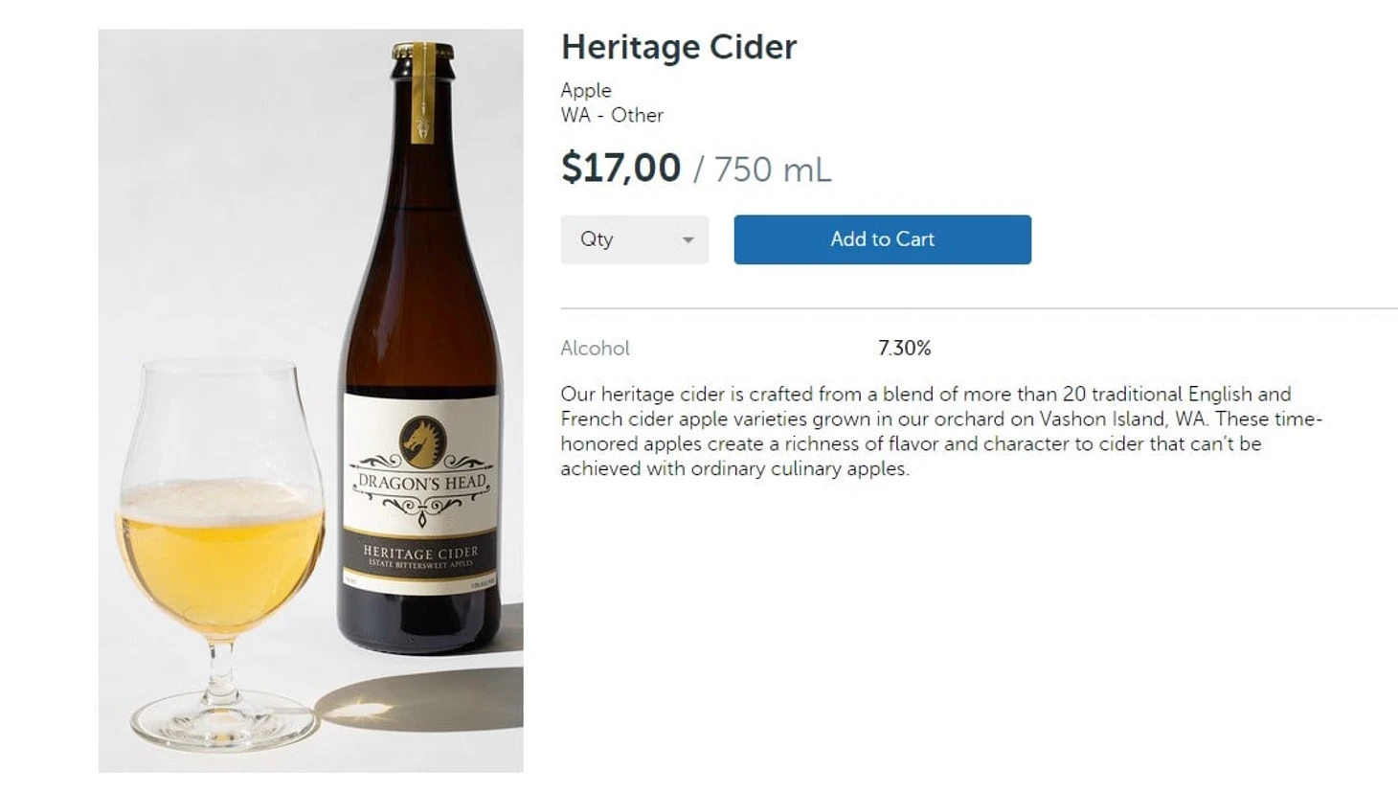
Task: Click the Alcohol label
Action: pos(595,349)
